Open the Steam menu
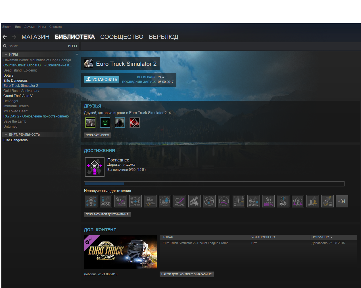 7,27
